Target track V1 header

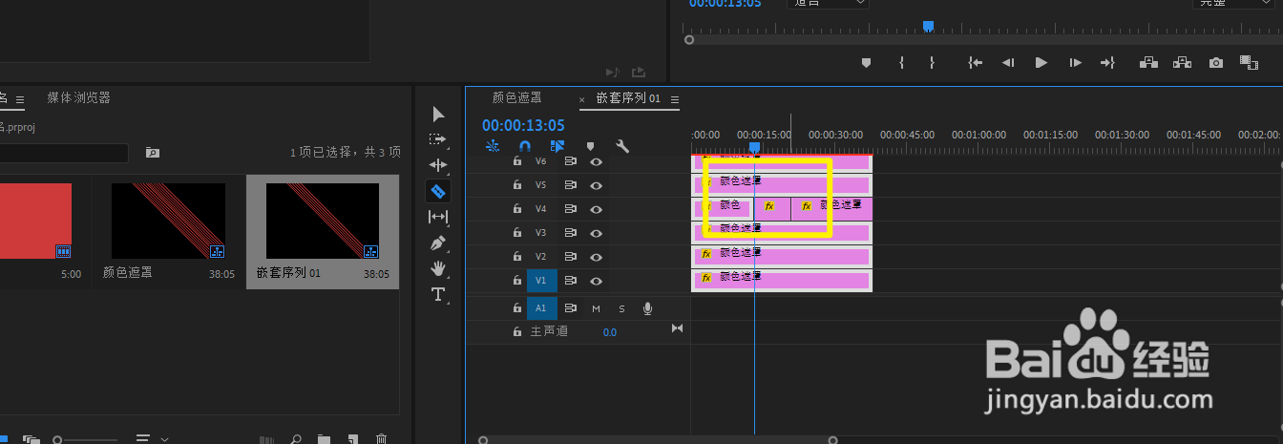point(540,281)
